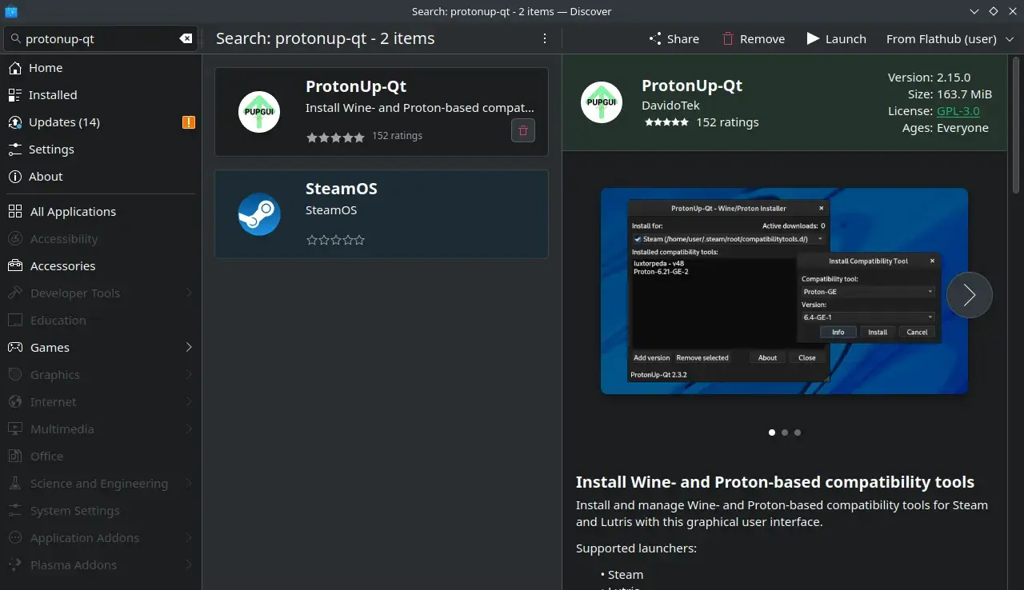Open Updates (14) page

(101, 122)
